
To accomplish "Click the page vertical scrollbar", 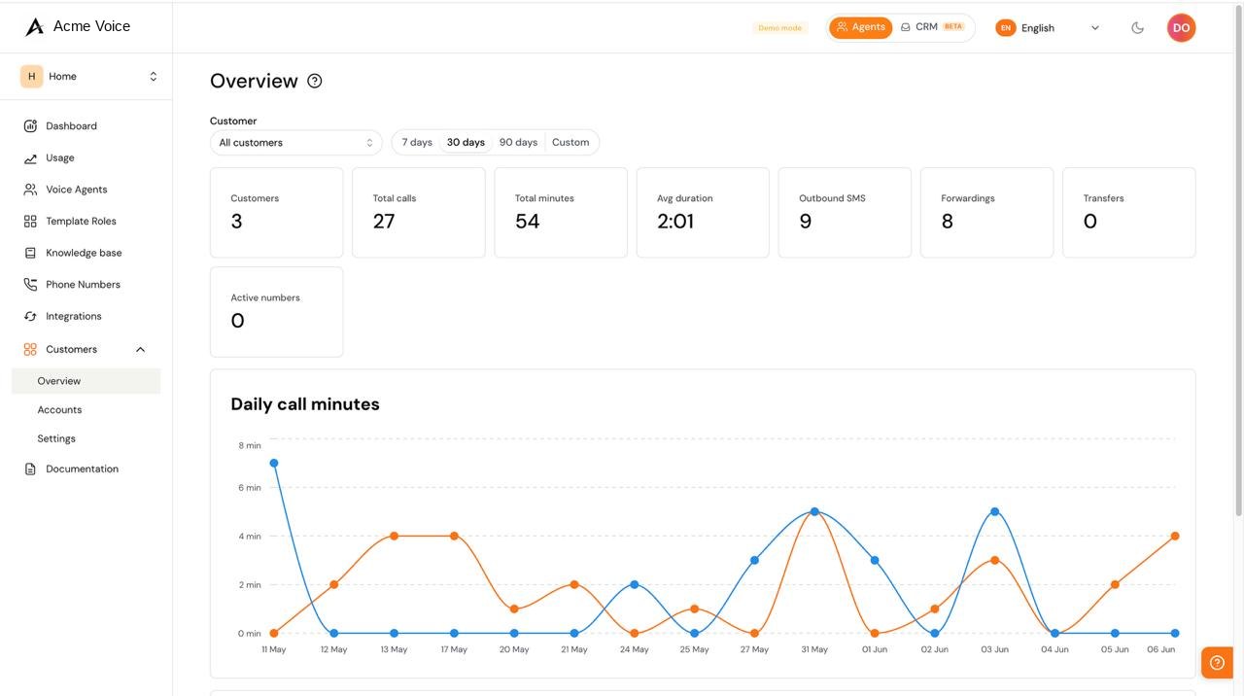I will pyautogui.click(x=1238, y=262).
